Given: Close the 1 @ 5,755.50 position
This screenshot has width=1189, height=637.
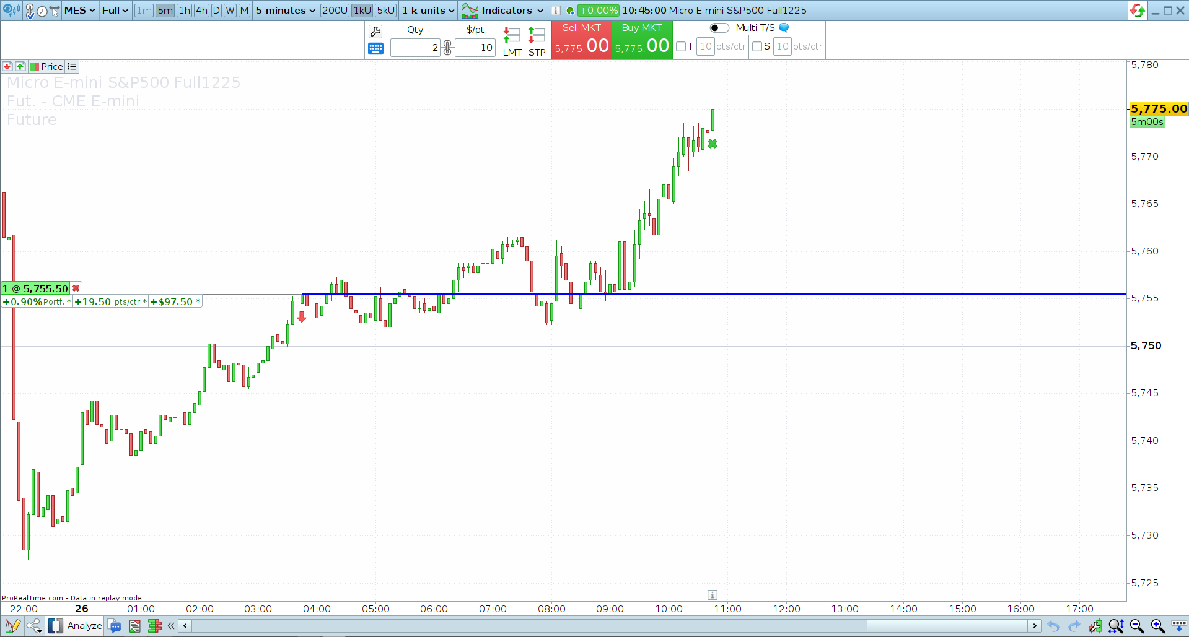Looking at the screenshot, I should tap(76, 288).
